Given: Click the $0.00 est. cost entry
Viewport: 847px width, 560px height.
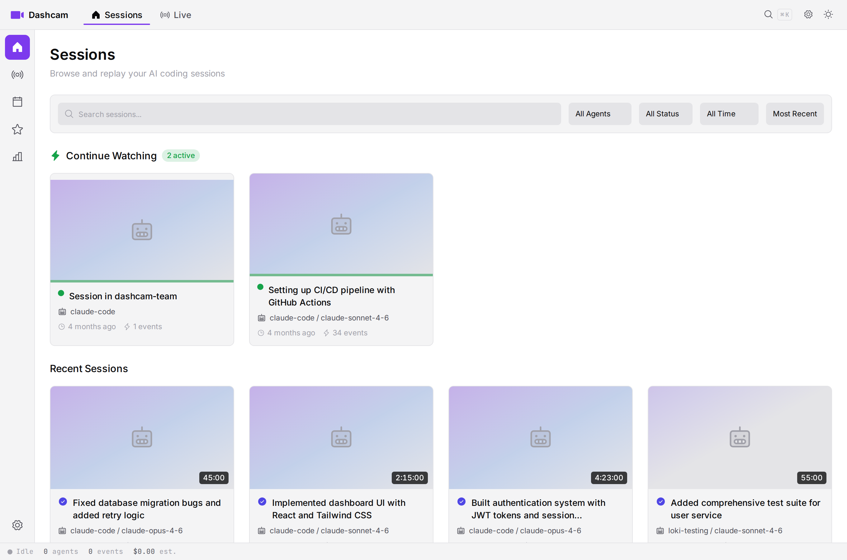Looking at the screenshot, I should 155,551.
